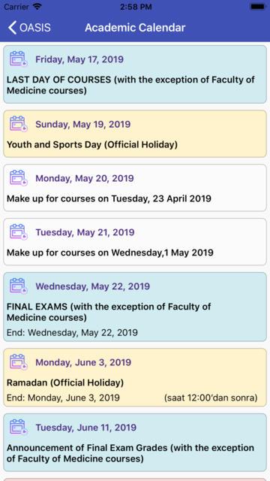Open make up for Wednesday, 1 May entry
Screen dimensions: 270x481
110,253
